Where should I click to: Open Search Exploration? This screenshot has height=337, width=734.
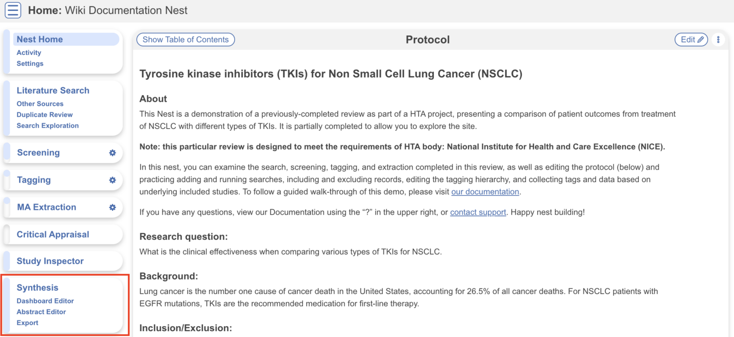point(47,126)
